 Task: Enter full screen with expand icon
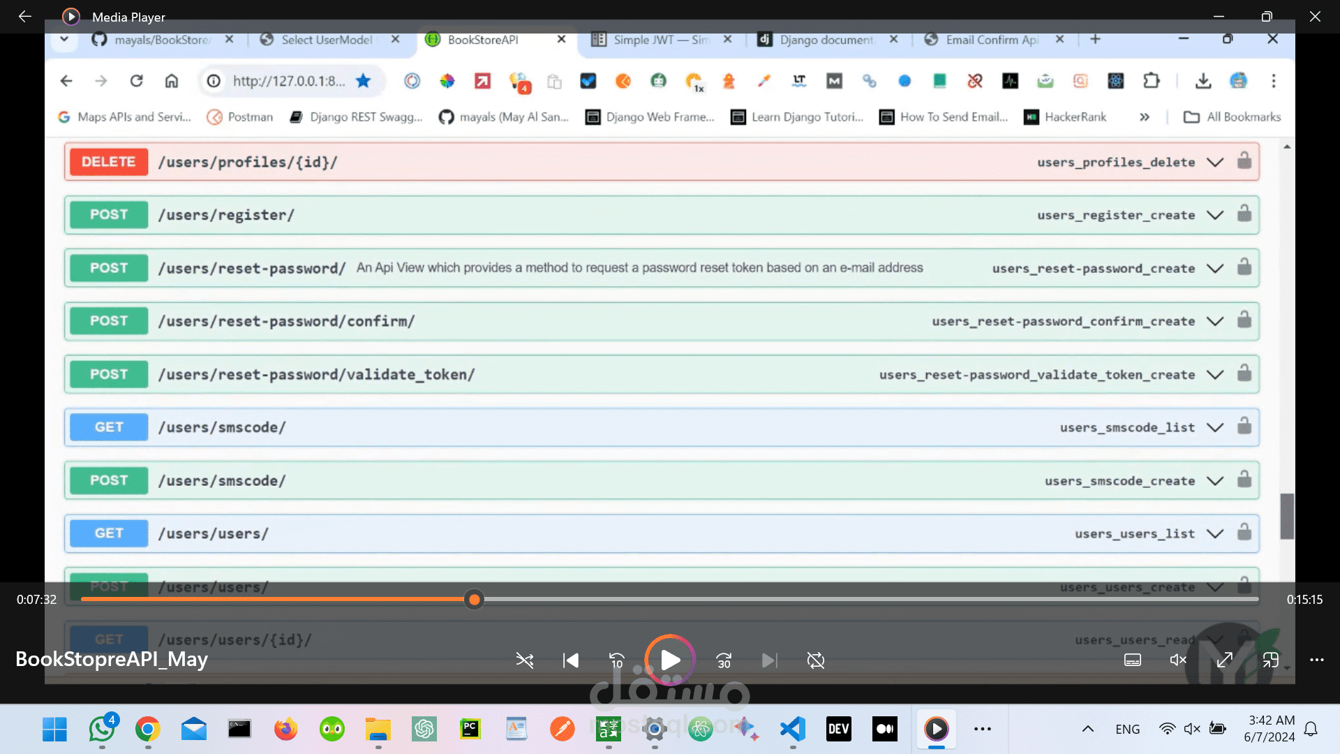(1225, 660)
